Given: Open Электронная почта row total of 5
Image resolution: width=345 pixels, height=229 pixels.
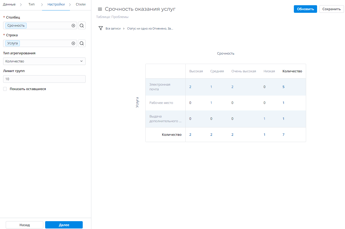Looking at the screenshot, I should (x=283, y=87).
